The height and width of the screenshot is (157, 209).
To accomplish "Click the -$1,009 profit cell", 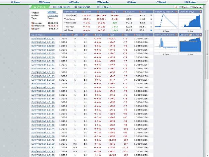I will click(x=112, y=140).
